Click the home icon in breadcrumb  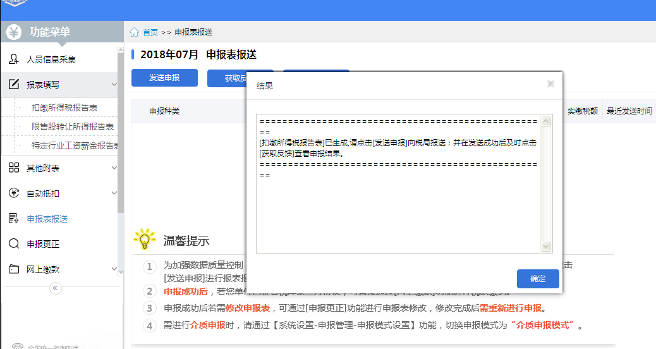point(134,32)
